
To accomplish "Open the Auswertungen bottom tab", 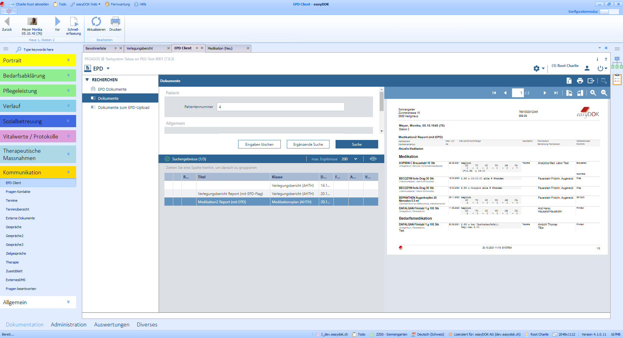I will click(112, 325).
